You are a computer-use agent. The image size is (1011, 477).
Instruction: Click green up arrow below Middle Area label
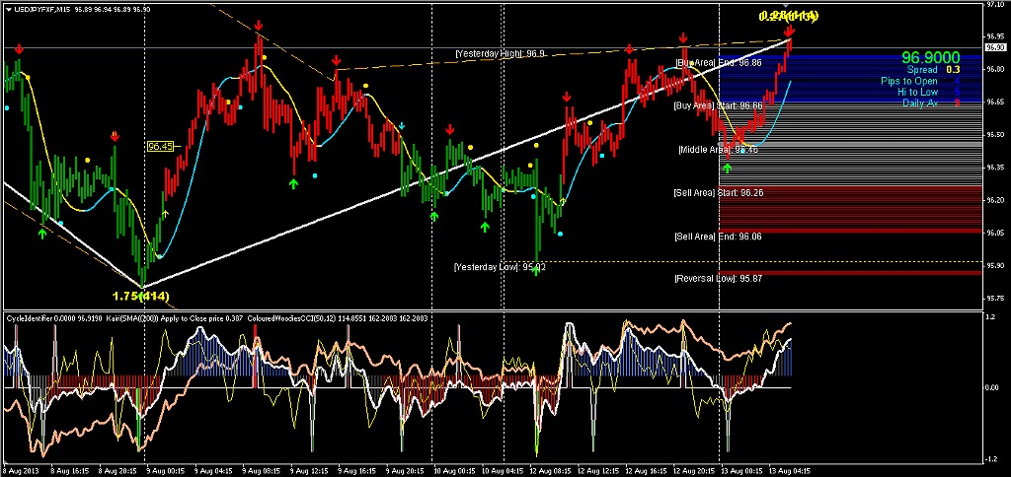tap(728, 169)
